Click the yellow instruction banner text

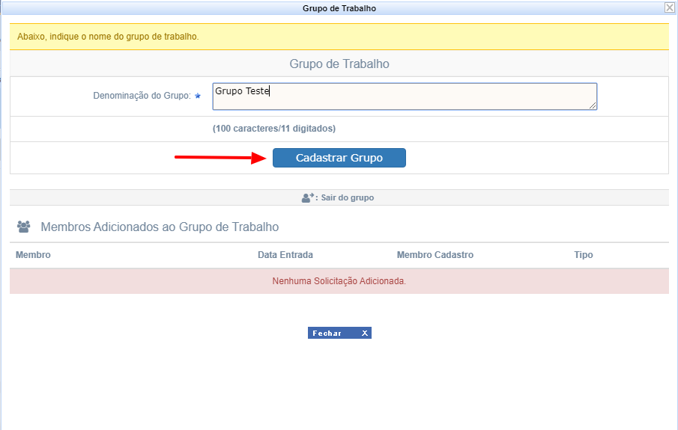click(x=108, y=37)
